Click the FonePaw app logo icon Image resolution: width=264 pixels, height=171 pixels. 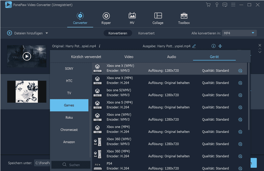pyautogui.click(x=8, y=5)
